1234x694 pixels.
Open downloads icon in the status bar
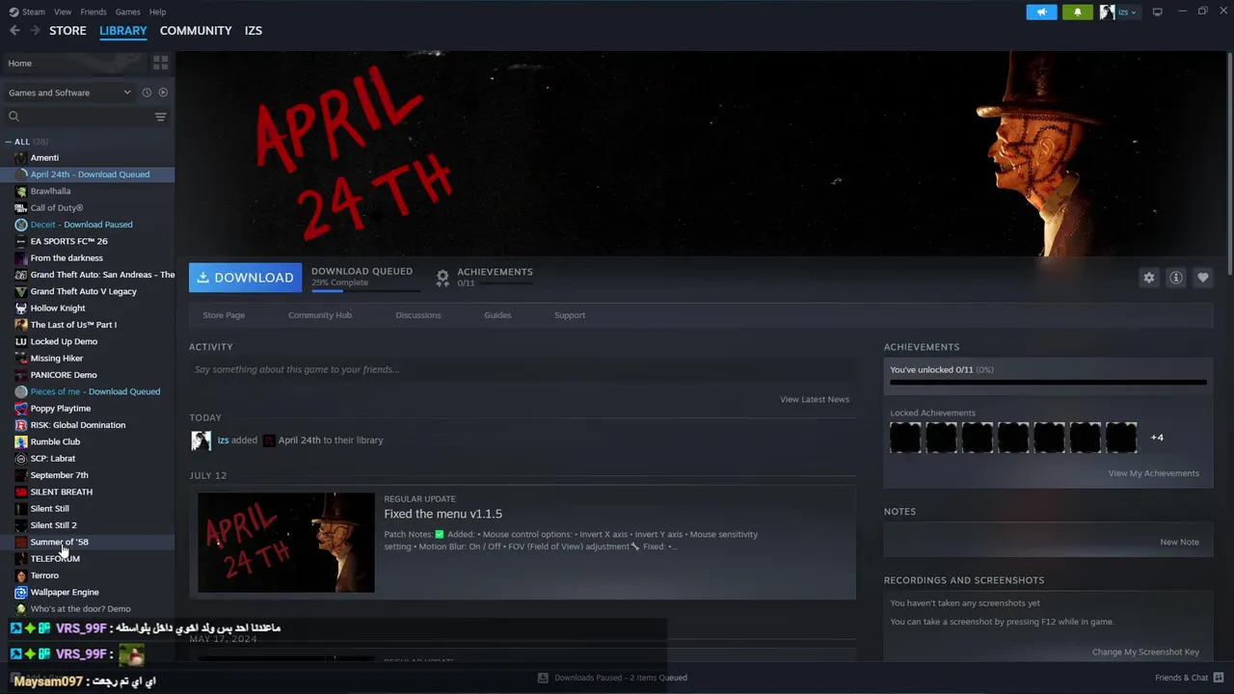(543, 678)
